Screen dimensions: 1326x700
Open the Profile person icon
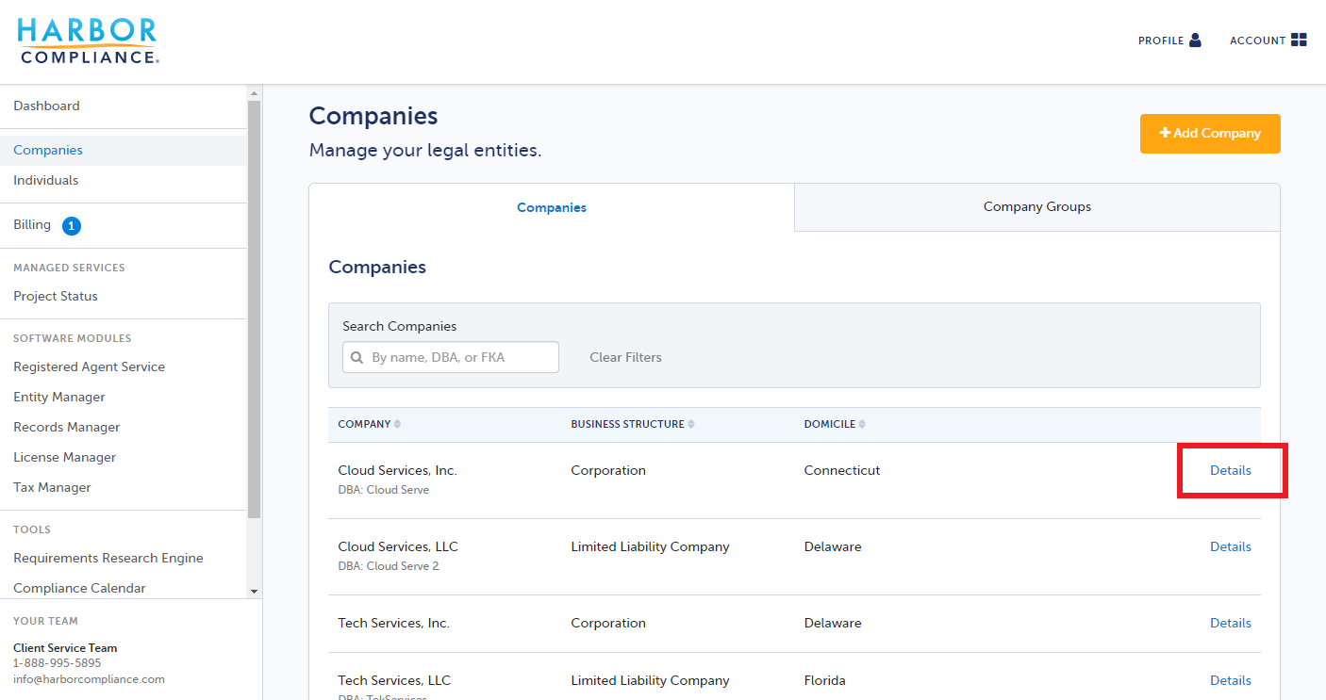pos(1195,41)
